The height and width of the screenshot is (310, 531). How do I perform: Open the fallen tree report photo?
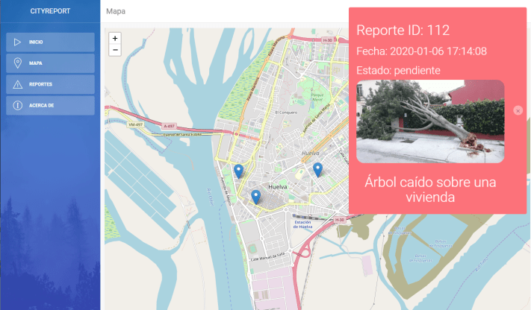[430, 121]
